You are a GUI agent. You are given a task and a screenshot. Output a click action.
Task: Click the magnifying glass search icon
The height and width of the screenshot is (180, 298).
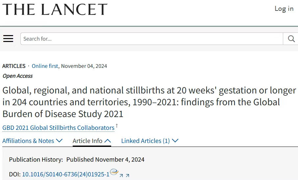tap(291, 39)
